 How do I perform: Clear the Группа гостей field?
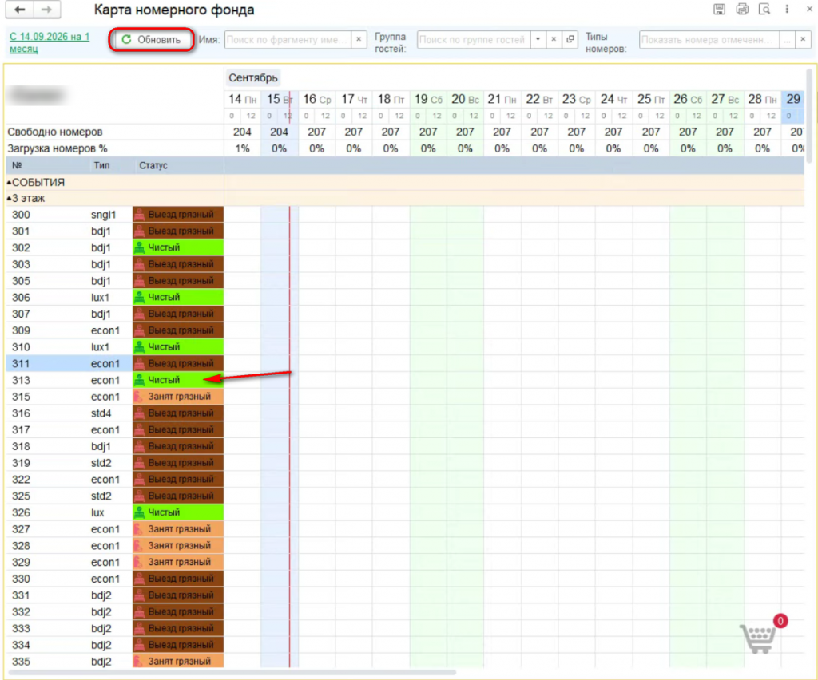(x=554, y=40)
